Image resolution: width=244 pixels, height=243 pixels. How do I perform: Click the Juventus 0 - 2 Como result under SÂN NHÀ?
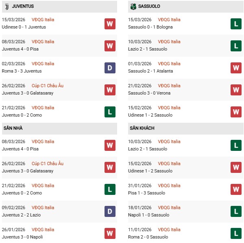[22, 193]
